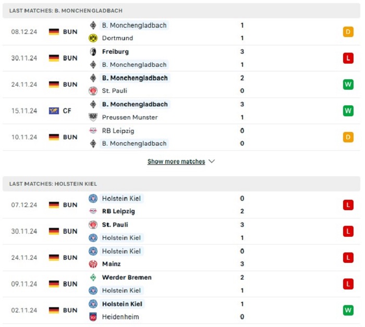The height and width of the screenshot is (327, 365).
Task: Click the yellow D result badge for Dortmund match
Action: [348, 32]
